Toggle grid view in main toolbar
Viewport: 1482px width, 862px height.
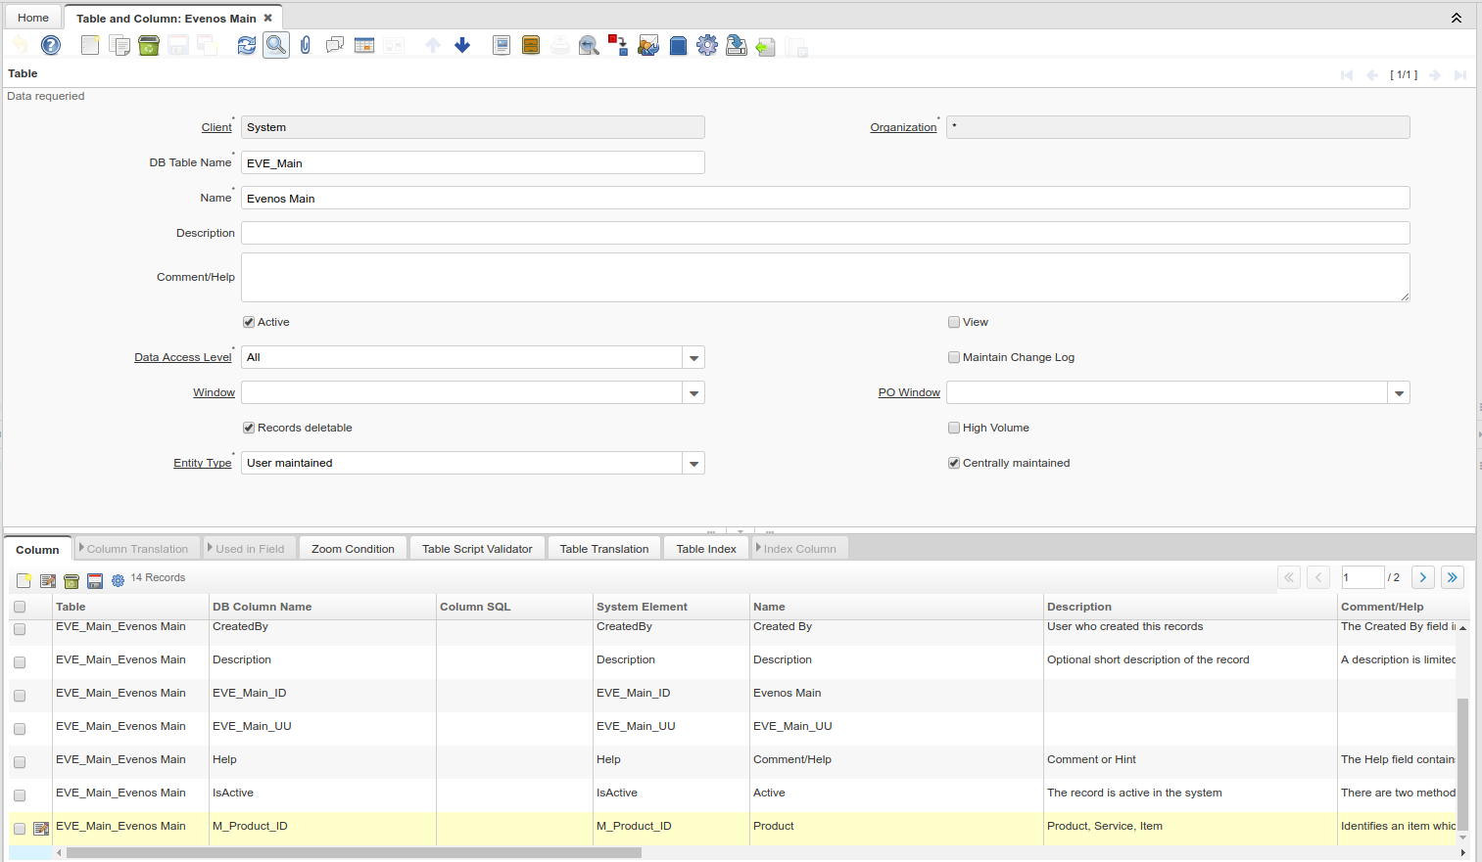coord(364,45)
